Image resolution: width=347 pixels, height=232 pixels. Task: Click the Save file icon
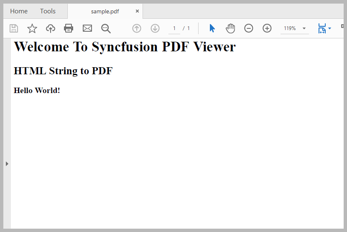14,28
